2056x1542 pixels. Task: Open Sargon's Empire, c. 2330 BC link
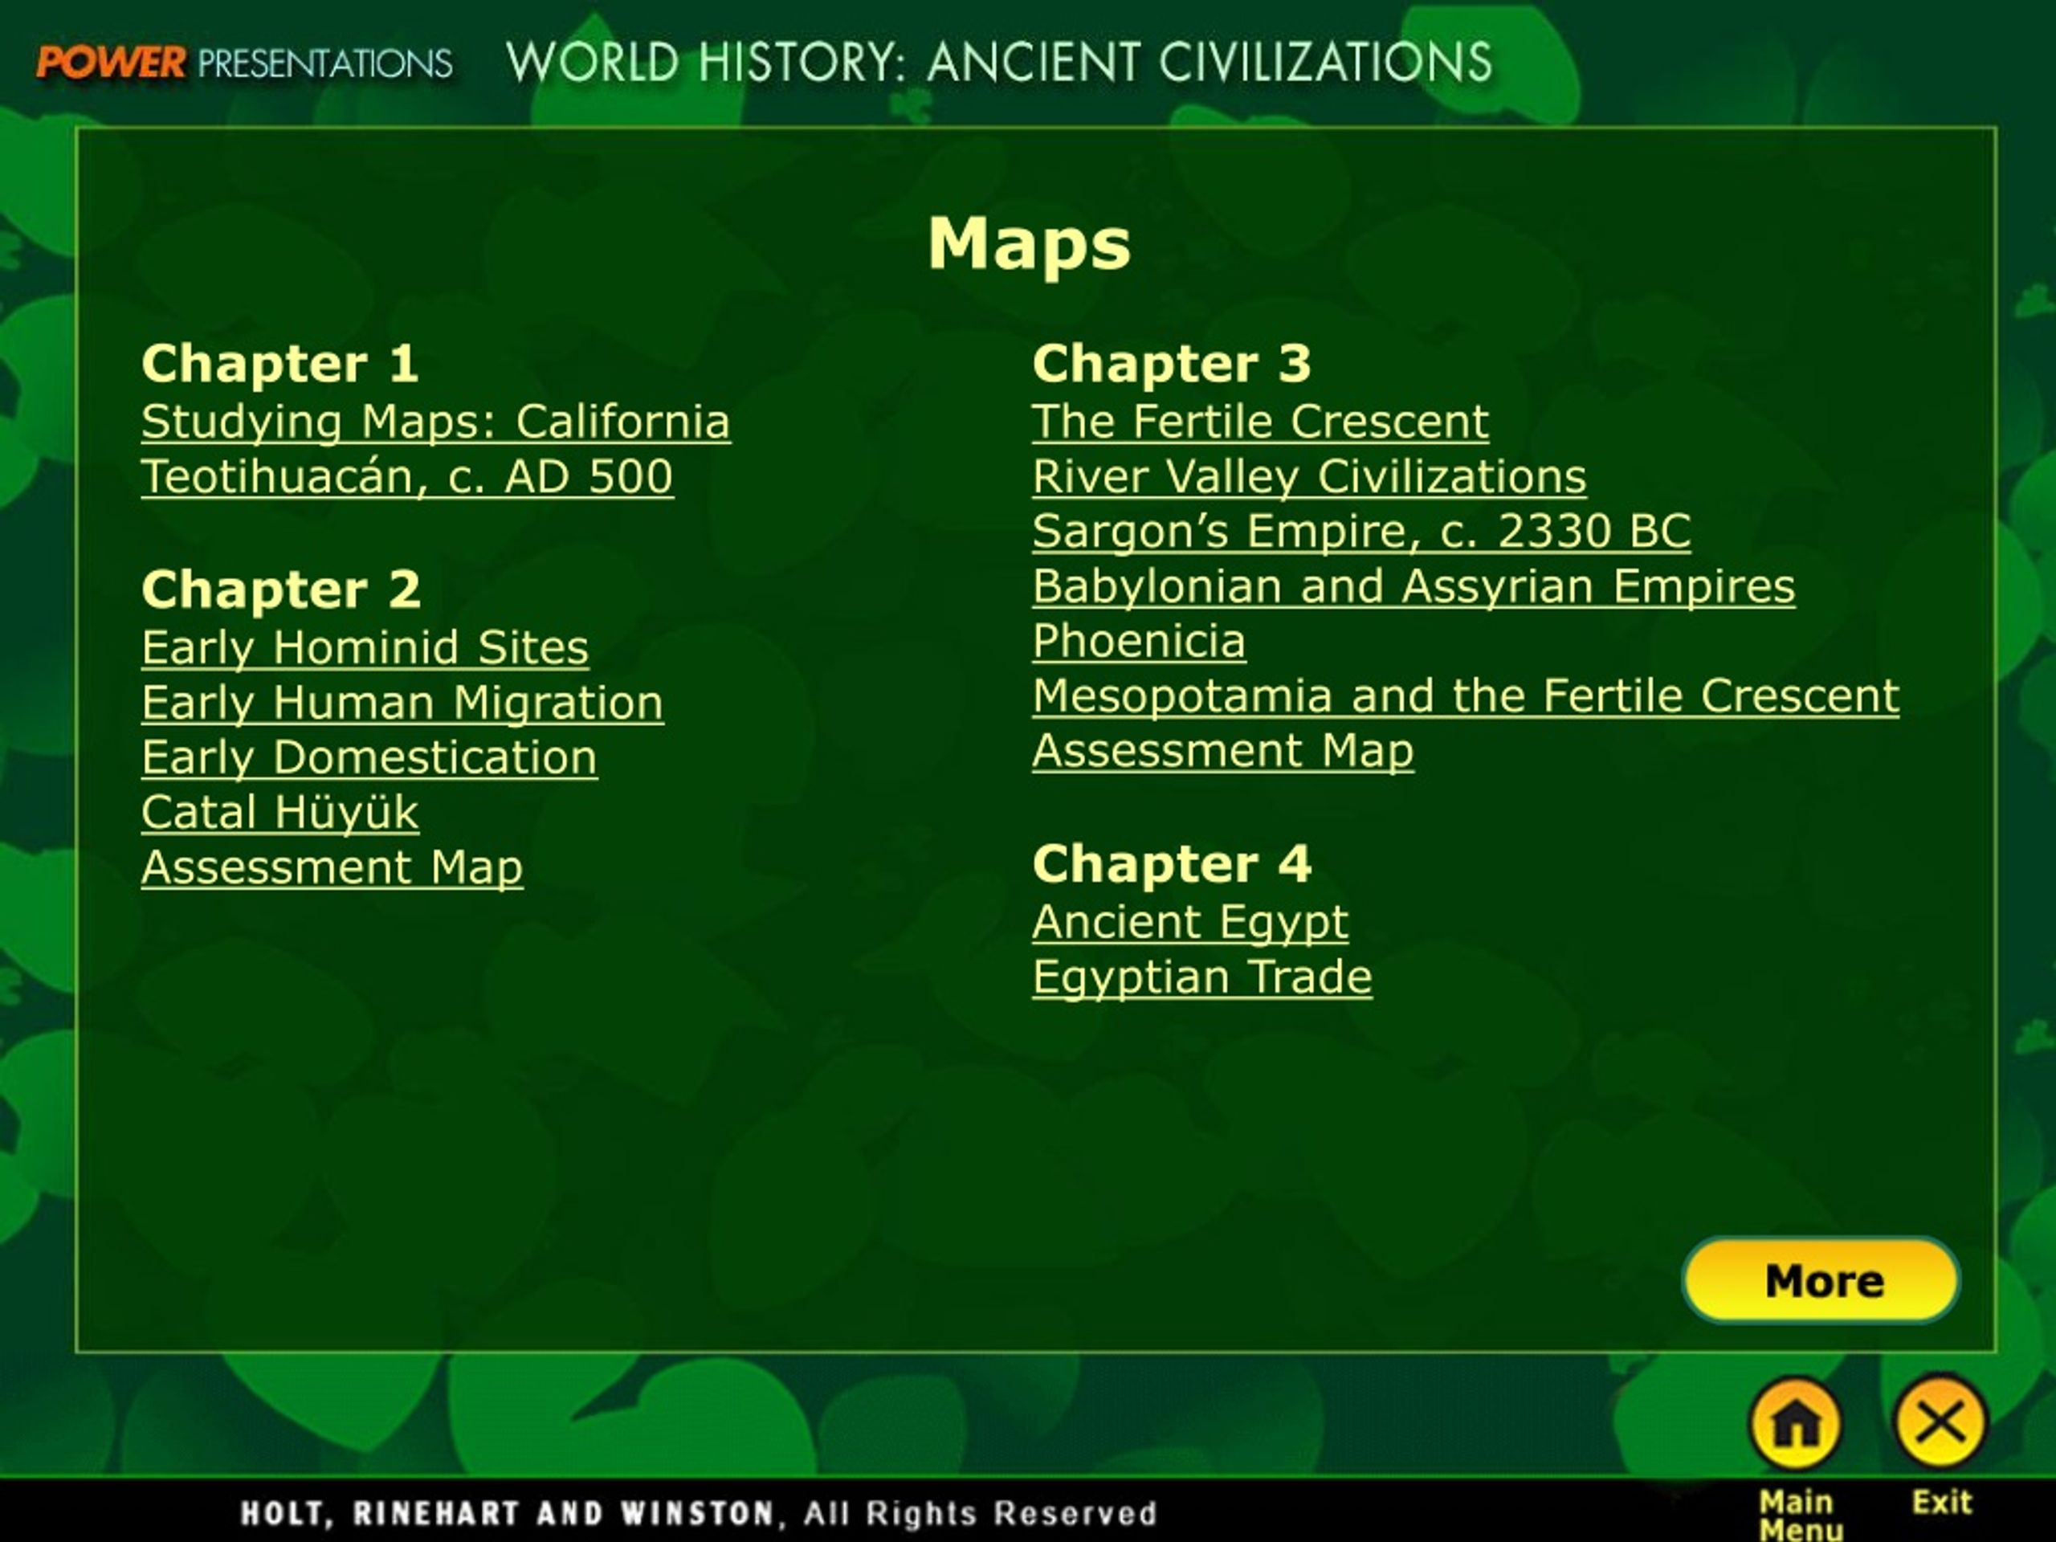[1361, 532]
